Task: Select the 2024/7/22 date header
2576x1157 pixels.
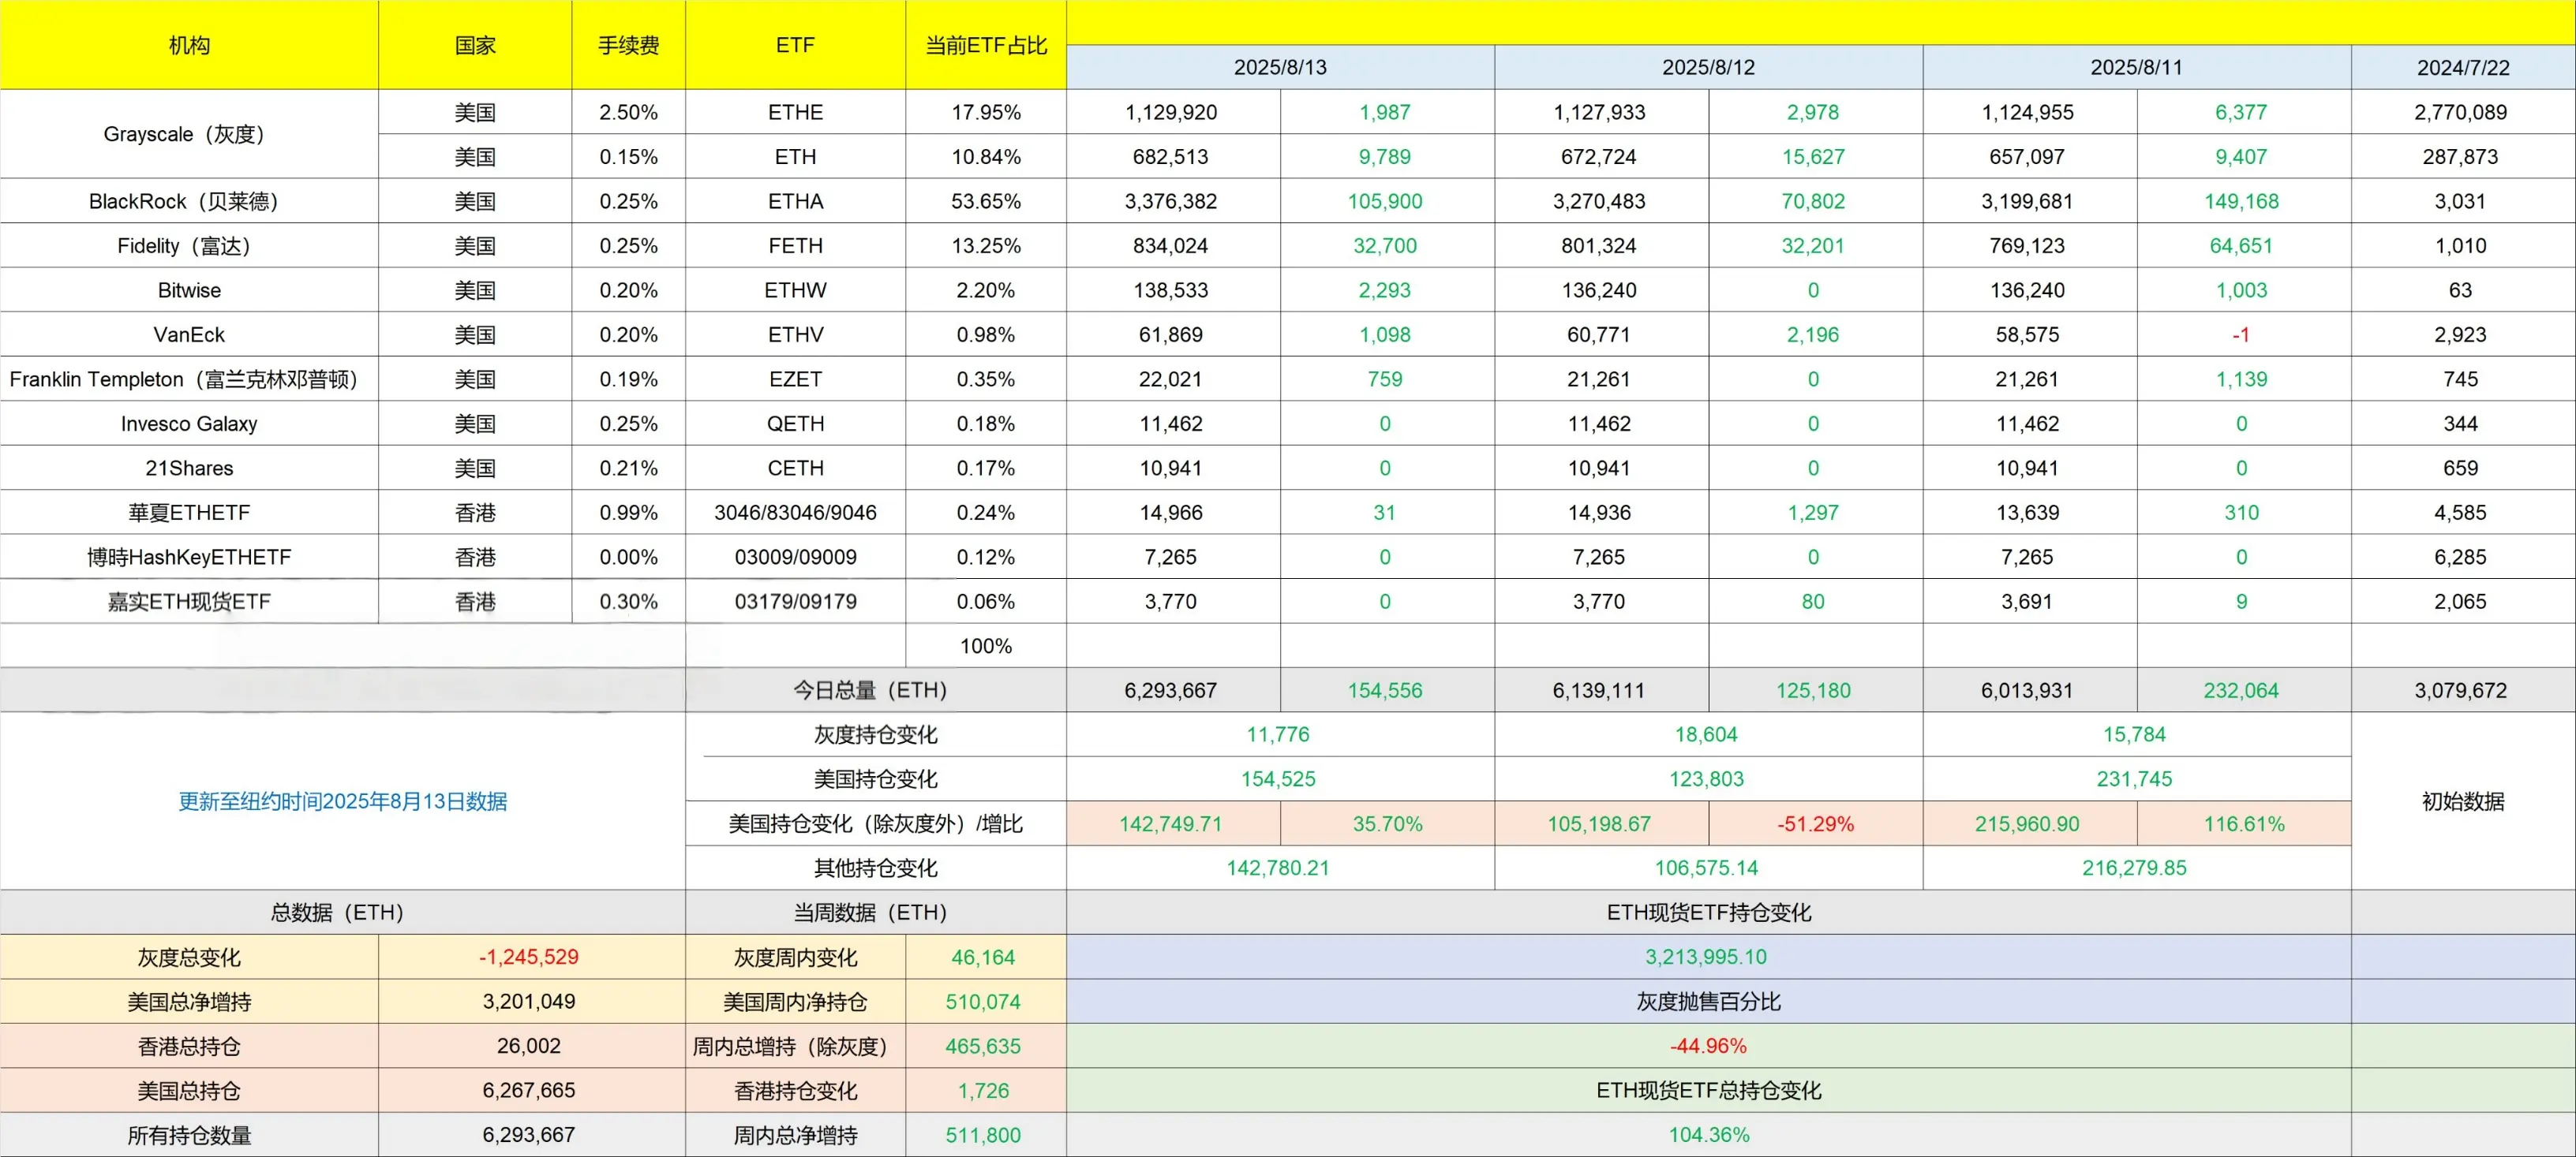Action: click(2463, 67)
